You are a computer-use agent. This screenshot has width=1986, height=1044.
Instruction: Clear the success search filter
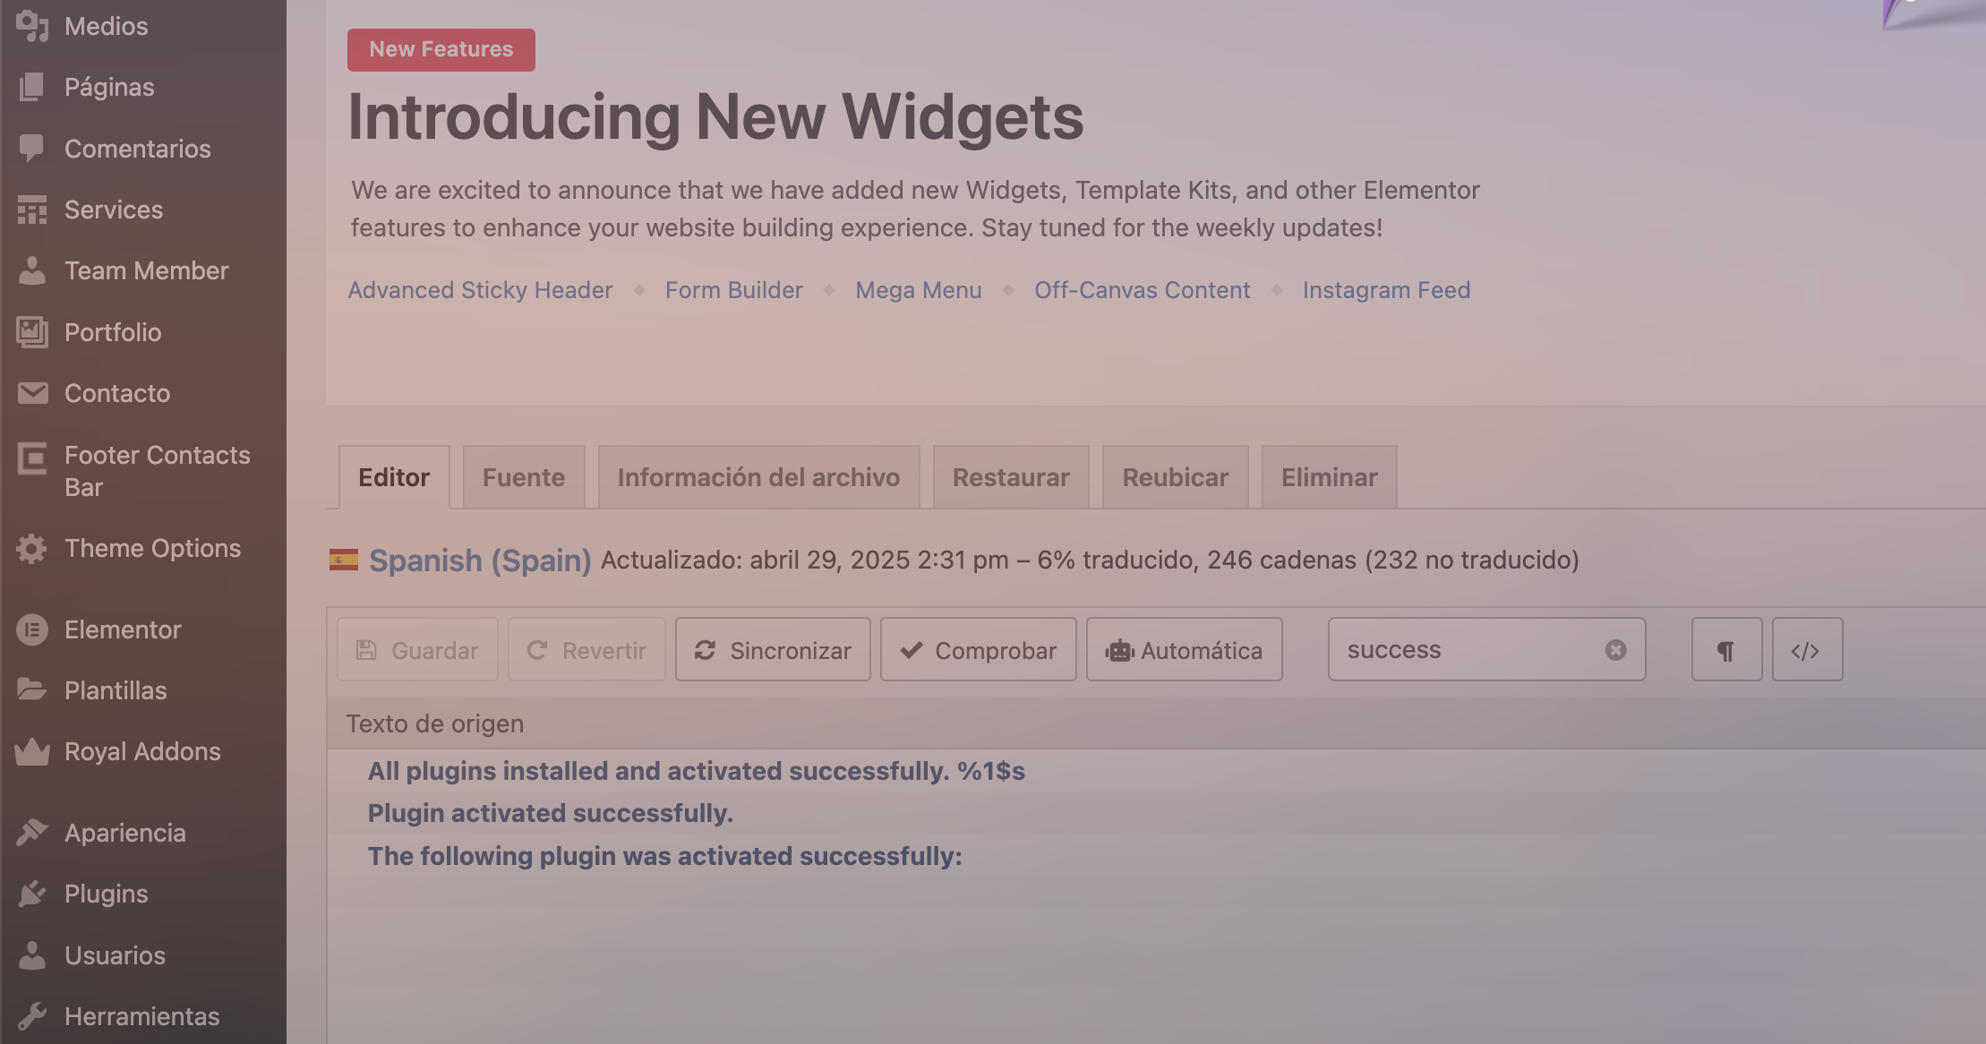pos(1615,650)
